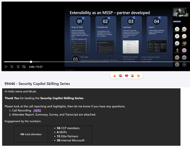Play the recorded meeting video
Image resolution: width=190 pixels, height=147 pixels.
[6, 67]
